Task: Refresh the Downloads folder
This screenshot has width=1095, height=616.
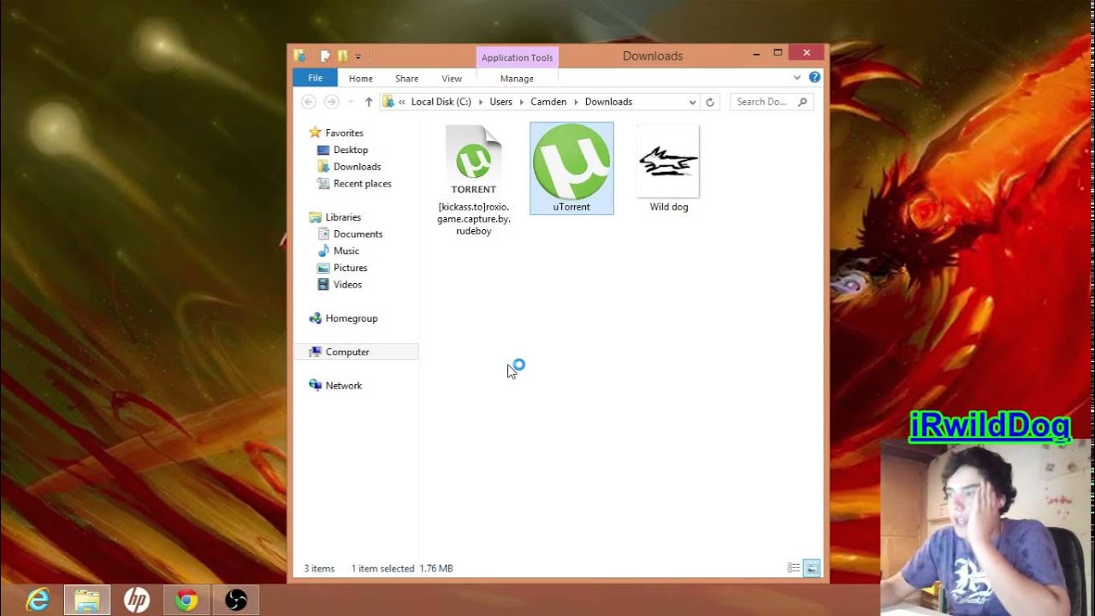Action: (709, 102)
